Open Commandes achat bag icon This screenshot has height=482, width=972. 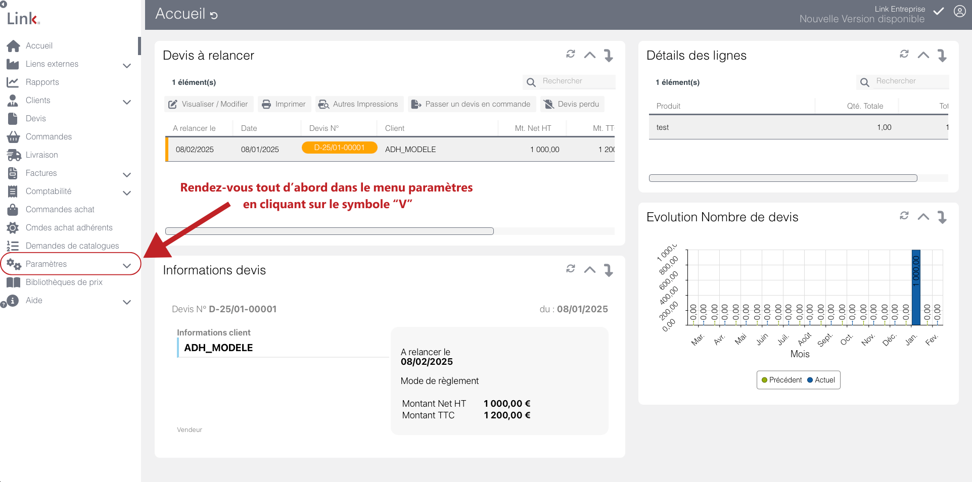click(13, 209)
